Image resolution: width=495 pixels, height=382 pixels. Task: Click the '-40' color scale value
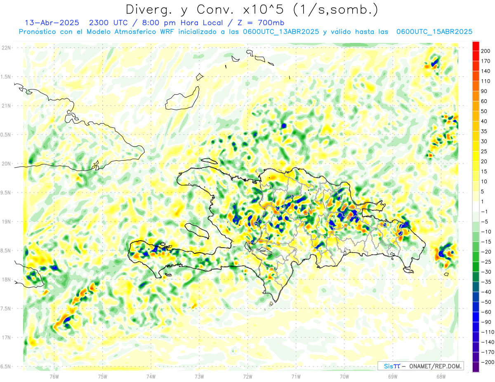(486, 292)
